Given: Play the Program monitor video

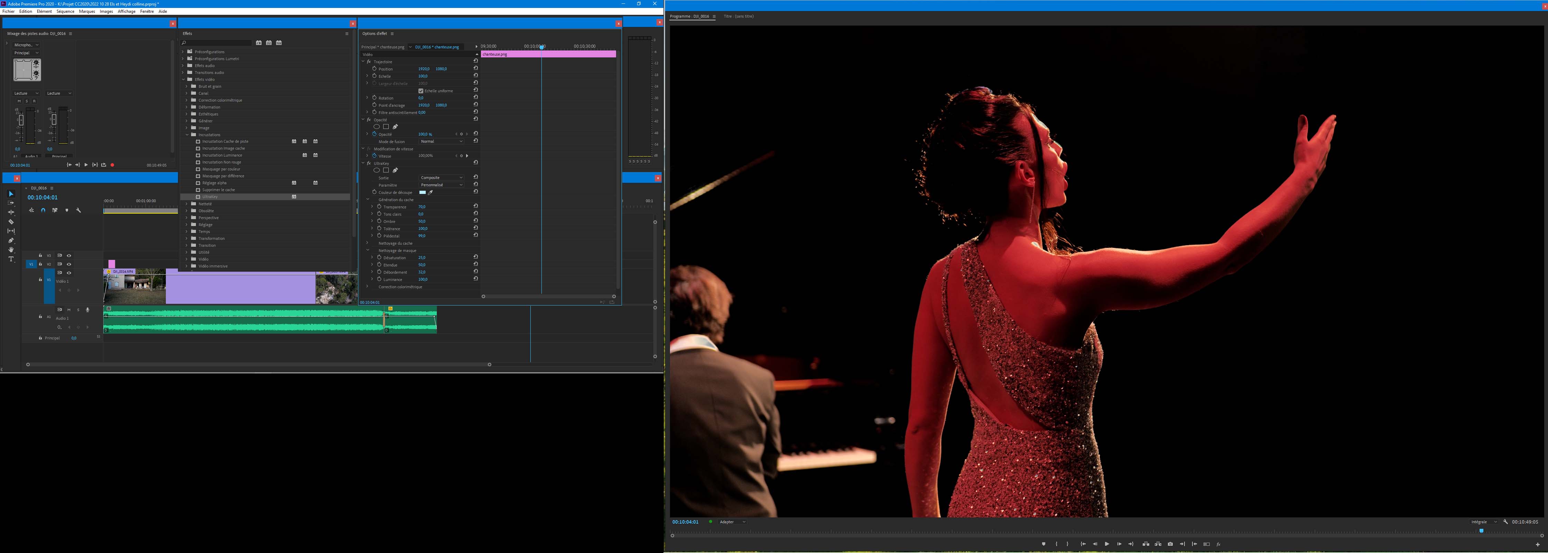Looking at the screenshot, I should click(x=1107, y=544).
